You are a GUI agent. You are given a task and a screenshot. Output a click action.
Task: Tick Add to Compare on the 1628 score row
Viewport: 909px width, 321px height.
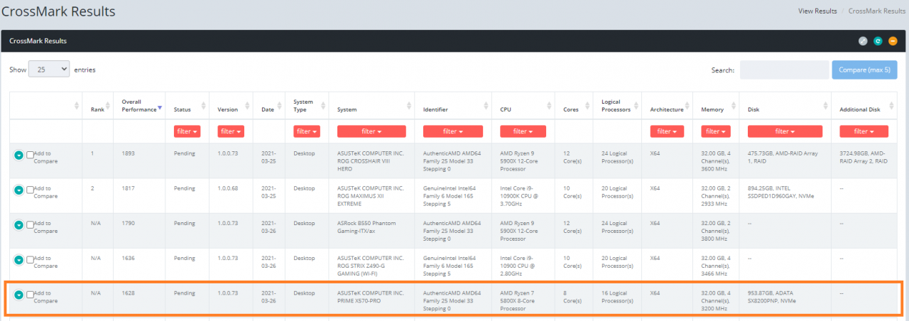30,294
